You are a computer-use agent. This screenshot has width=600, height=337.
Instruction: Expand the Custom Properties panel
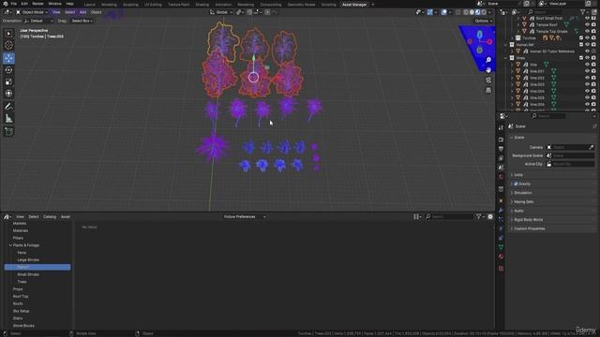[551, 228]
